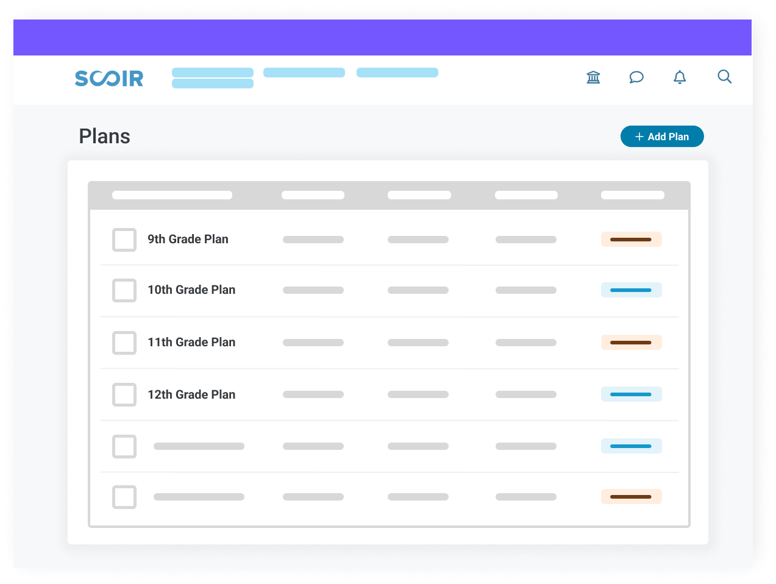Check the 9th Grade Plan checkbox
This screenshot has height=584, width=776.
(124, 240)
